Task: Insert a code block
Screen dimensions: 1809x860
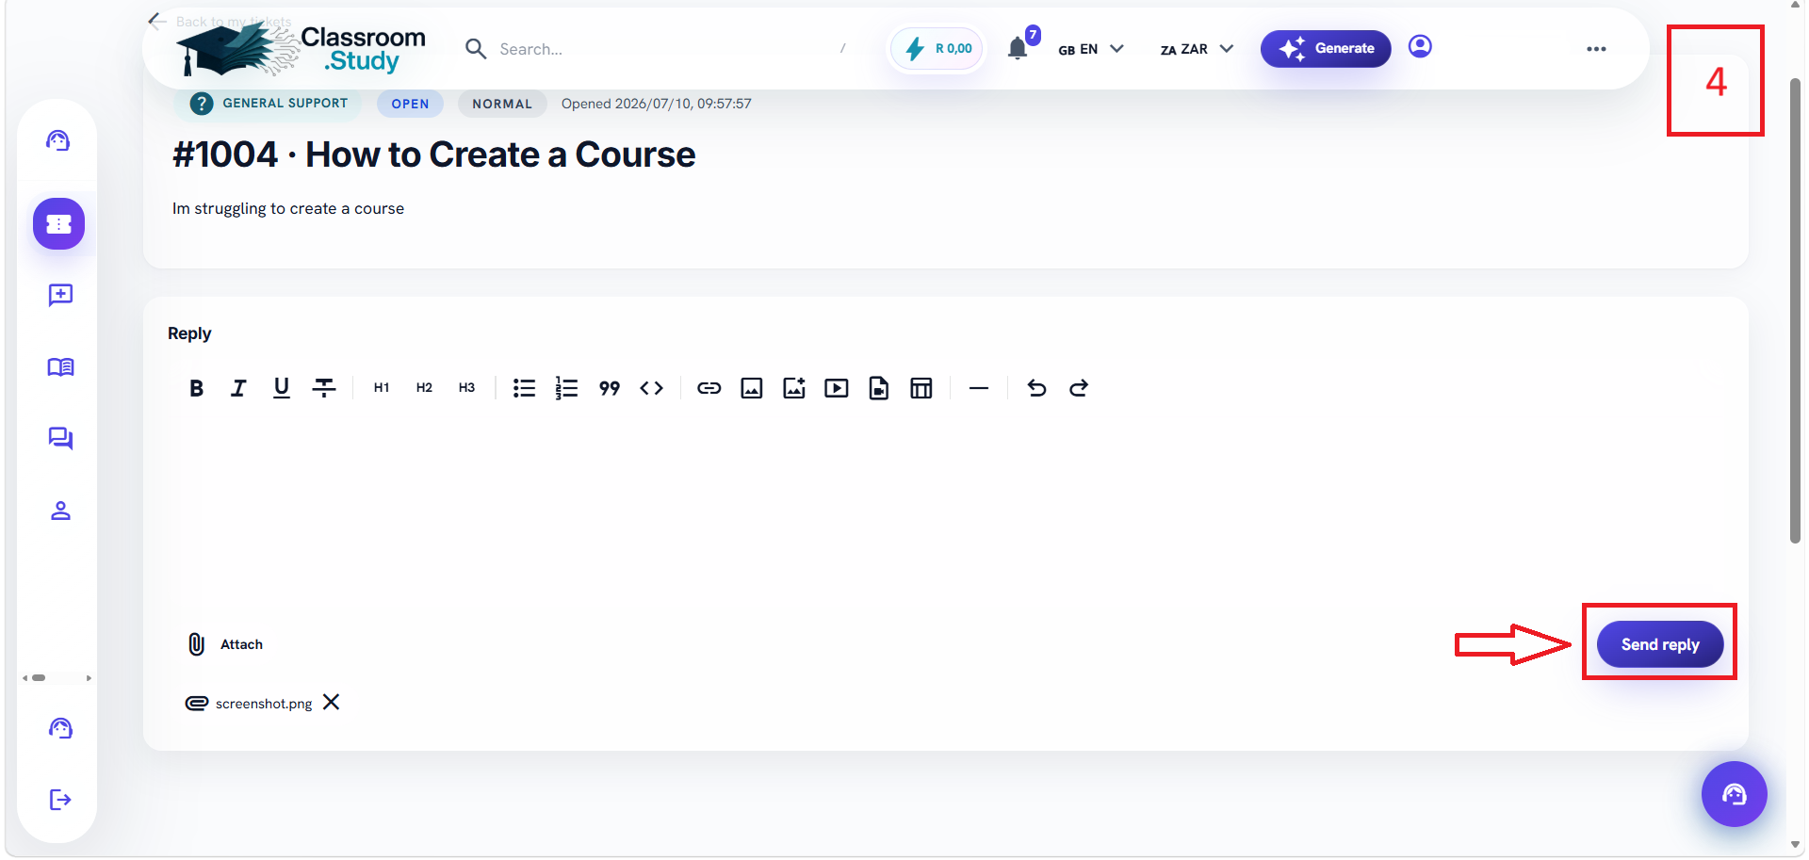Action: click(x=651, y=388)
